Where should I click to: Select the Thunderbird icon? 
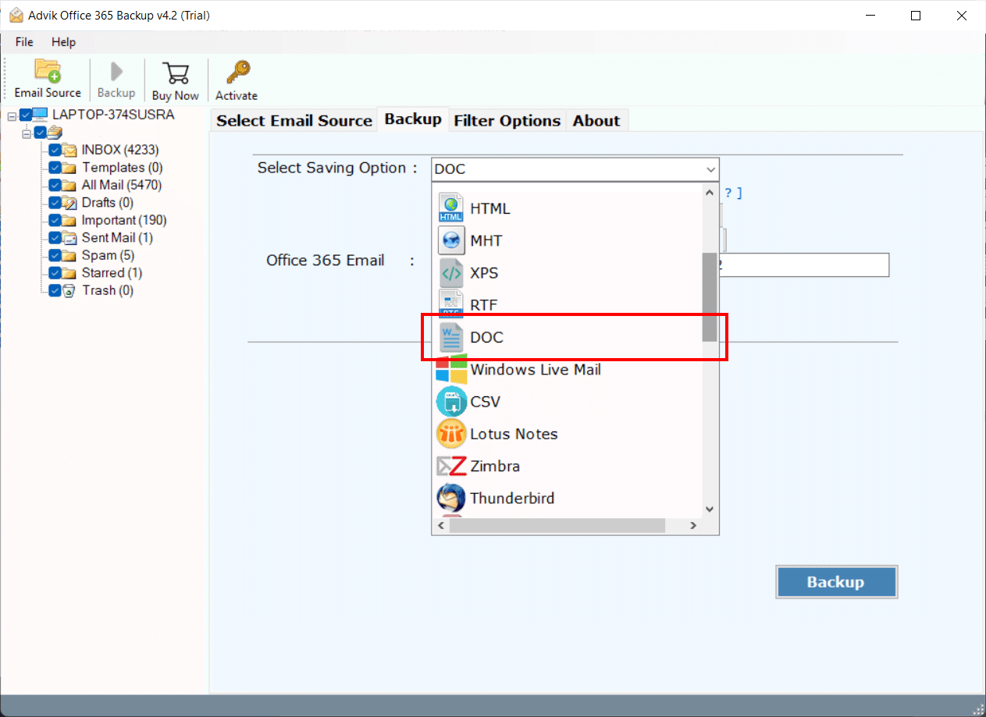pyautogui.click(x=451, y=498)
